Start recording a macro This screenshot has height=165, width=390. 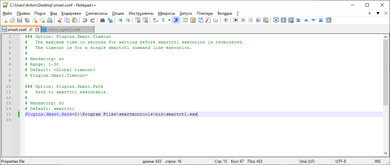point(236,20)
